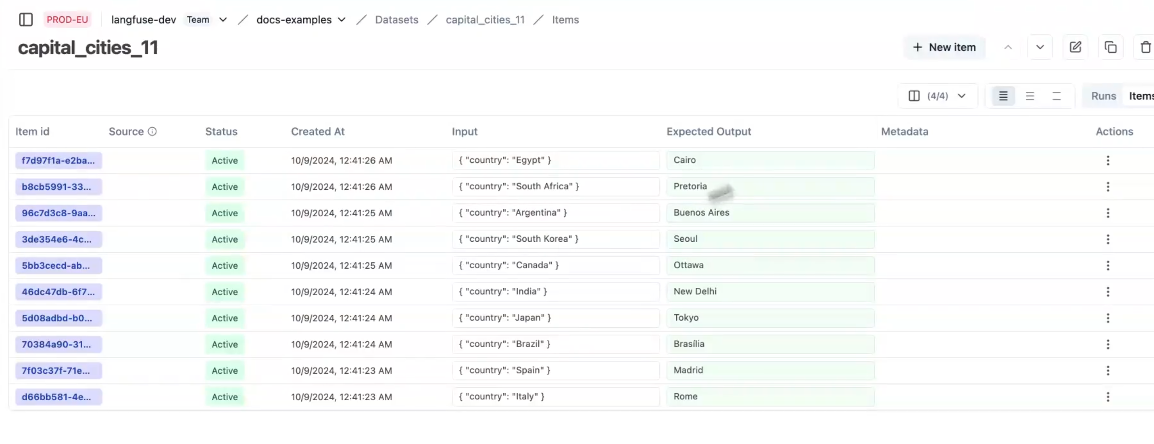Click the Cairo expected output cell
The image size is (1154, 444).
[770, 160]
